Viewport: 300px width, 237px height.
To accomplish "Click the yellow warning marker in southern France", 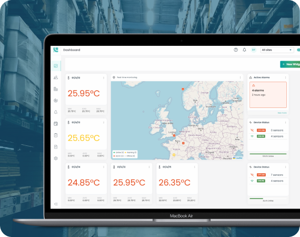I will 174,155.
